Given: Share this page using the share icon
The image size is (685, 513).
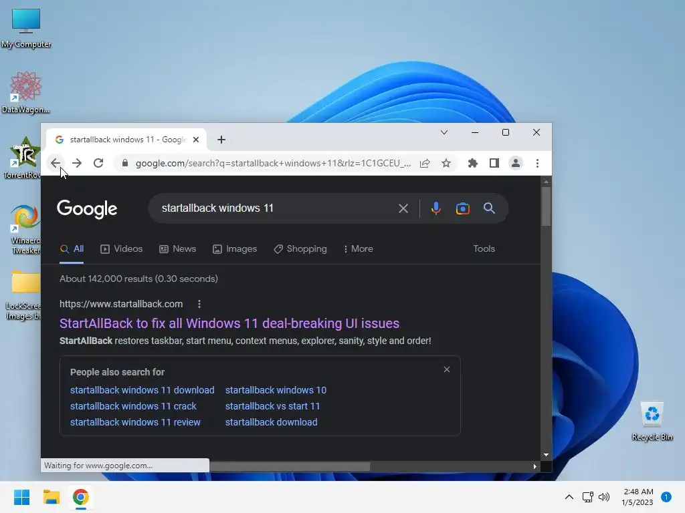Looking at the screenshot, I should tap(425, 163).
